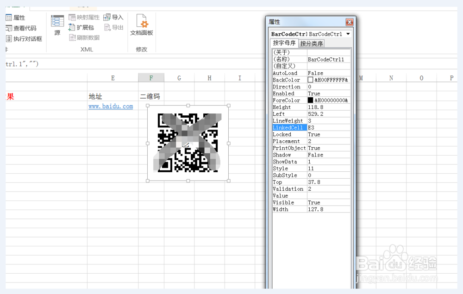Click the Style value 11
This screenshot has height=294, width=463.
(x=329, y=169)
